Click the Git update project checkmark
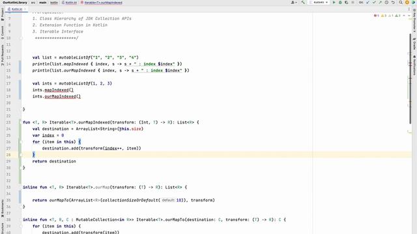This screenshot has width=417, height=234. (367, 3)
